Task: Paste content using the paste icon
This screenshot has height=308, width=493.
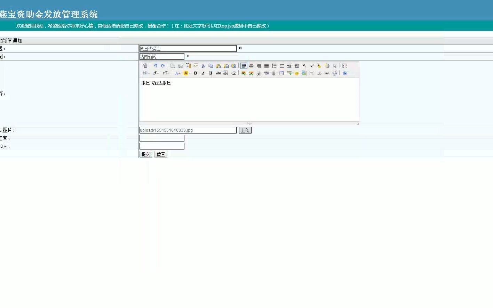Action: click(x=218, y=66)
